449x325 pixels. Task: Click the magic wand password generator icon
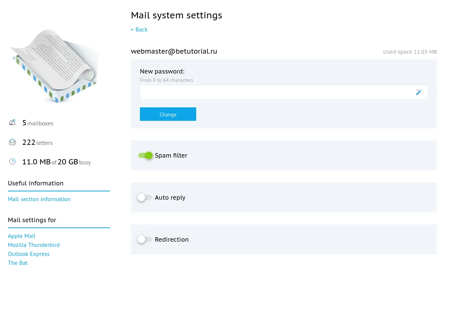click(419, 92)
